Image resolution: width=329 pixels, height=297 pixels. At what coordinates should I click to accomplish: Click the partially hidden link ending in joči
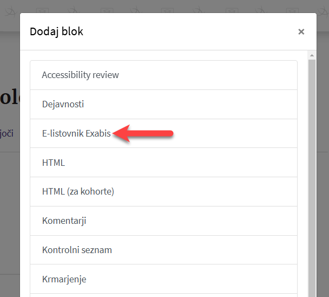click(6, 133)
